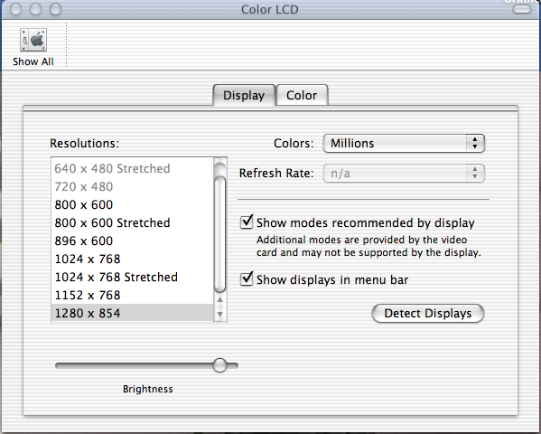Click the red close window button
541x434 pixels.
(x=16, y=9)
